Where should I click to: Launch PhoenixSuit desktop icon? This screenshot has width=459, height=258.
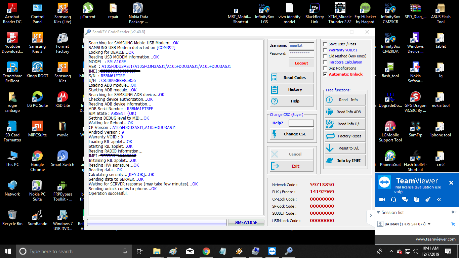point(390,159)
